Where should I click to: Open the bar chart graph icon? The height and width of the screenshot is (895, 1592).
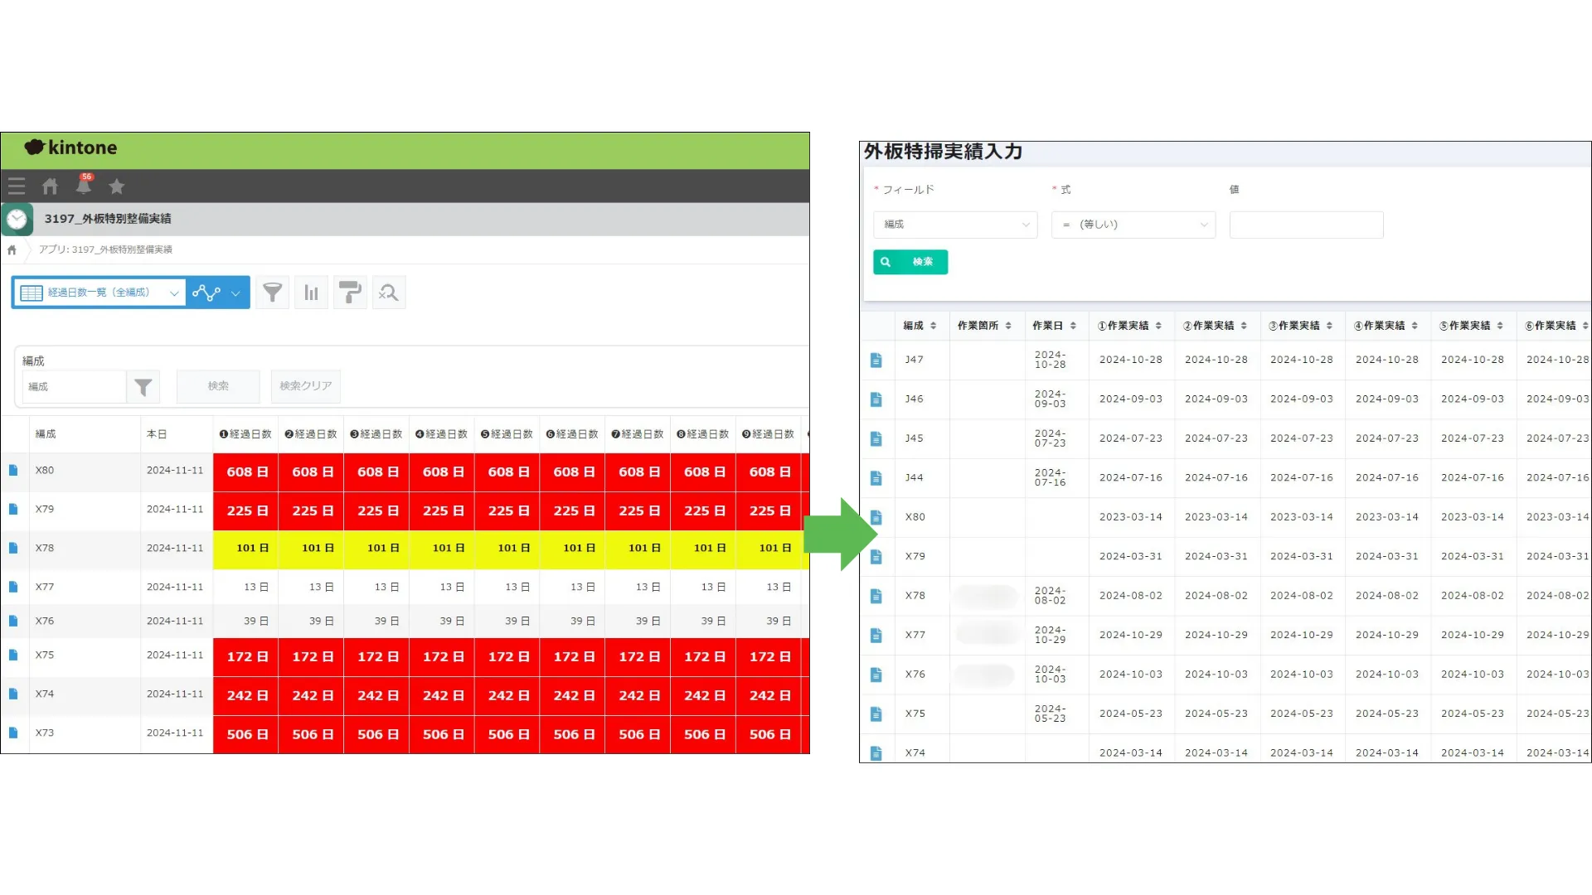tap(311, 293)
